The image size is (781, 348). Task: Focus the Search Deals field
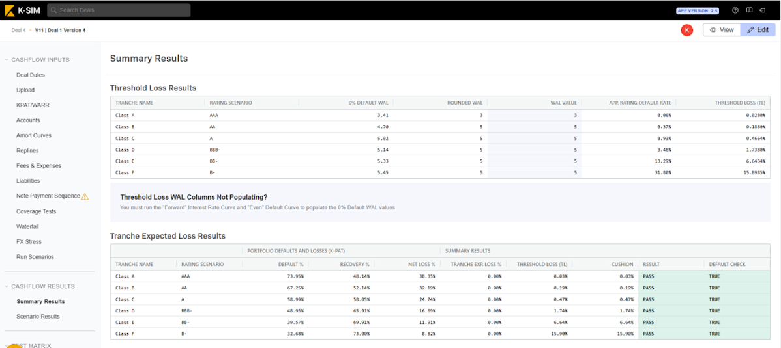click(119, 10)
